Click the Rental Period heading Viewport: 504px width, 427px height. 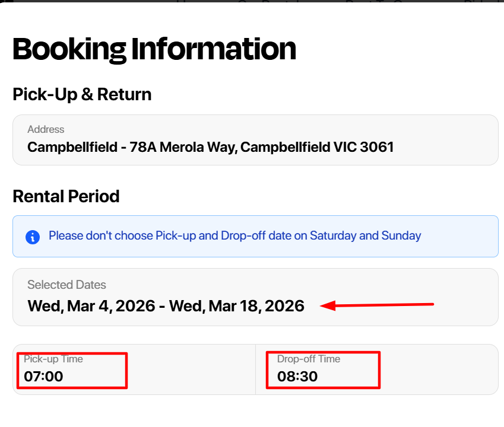66,196
